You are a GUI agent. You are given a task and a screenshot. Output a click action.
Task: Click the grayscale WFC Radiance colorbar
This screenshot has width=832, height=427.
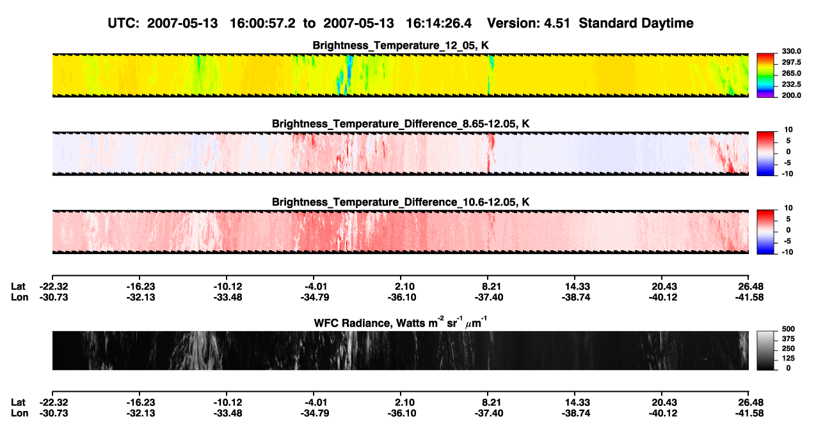tap(765, 350)
